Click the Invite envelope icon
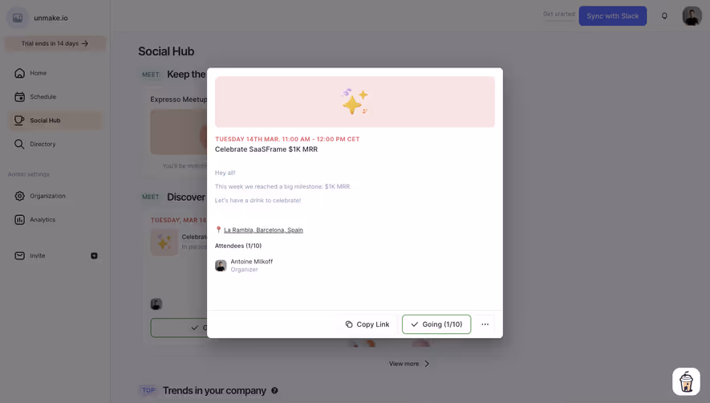The height and width of the screenshot is (403, 710). (19, 255)
